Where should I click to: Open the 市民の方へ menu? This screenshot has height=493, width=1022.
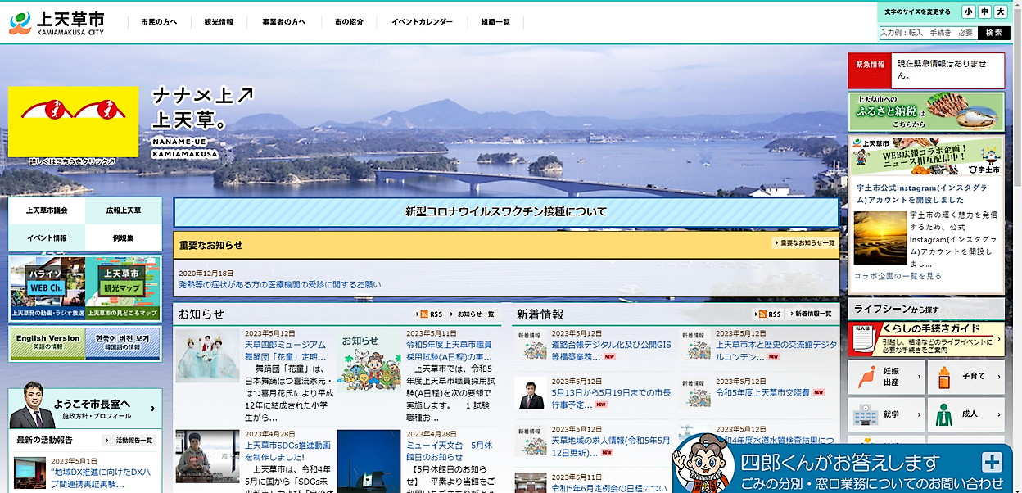(x=159, y=22)
